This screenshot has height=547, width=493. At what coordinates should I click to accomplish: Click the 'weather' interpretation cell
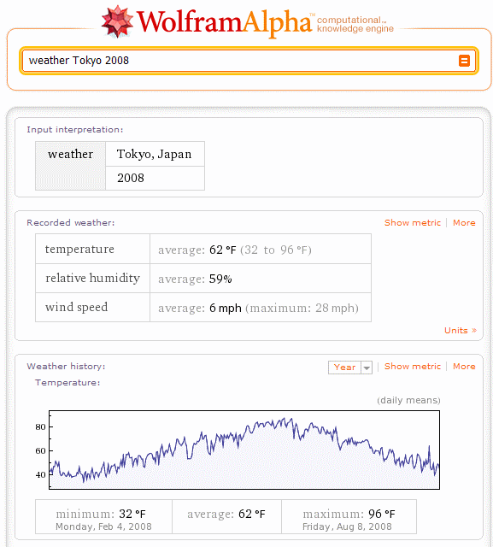(70, 166)
